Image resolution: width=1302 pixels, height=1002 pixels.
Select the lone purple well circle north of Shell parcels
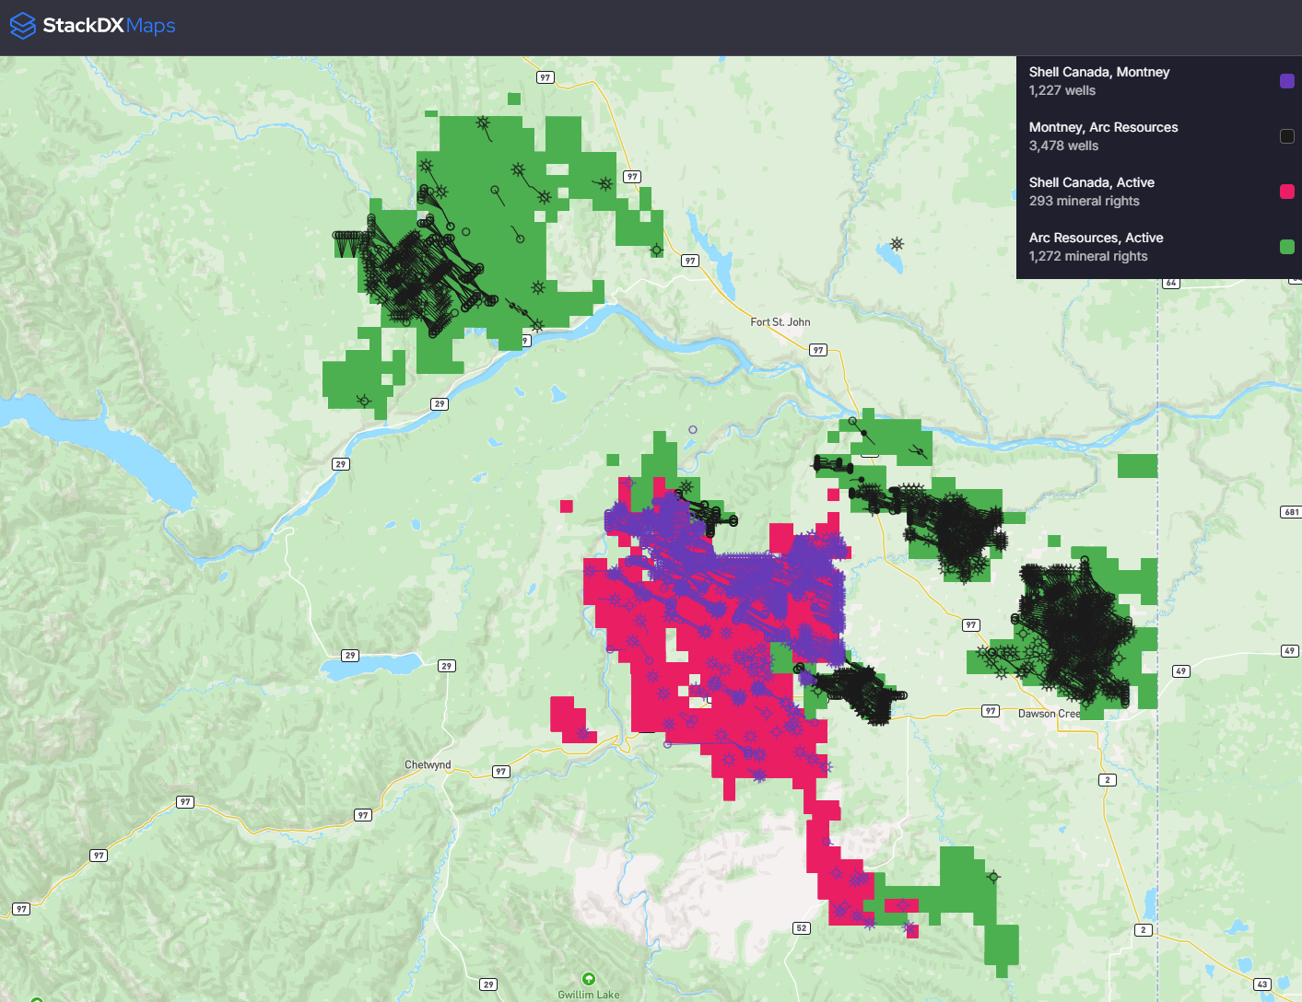(x=693, y=430)
